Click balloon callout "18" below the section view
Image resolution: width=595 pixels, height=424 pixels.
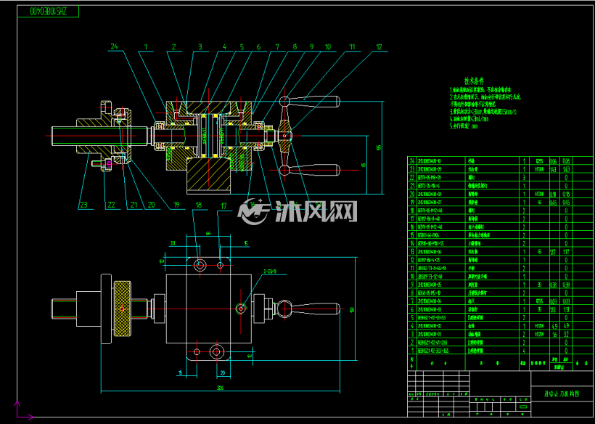click(199, 205)
